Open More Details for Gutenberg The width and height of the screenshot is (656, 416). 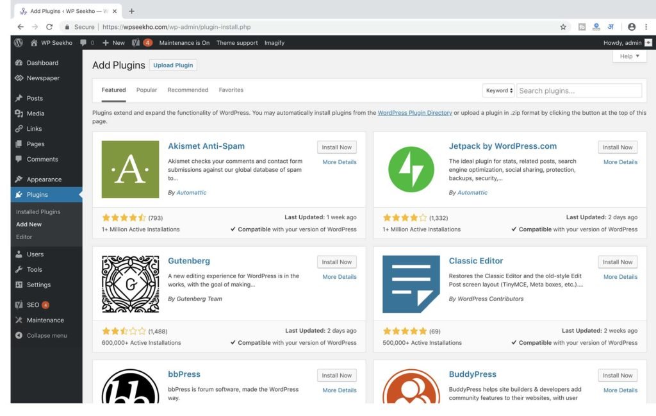pos(340,277)
